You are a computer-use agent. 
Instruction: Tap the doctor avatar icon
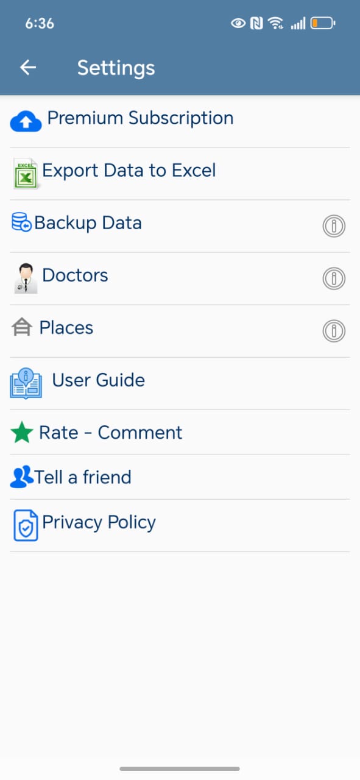pos(26,278)
